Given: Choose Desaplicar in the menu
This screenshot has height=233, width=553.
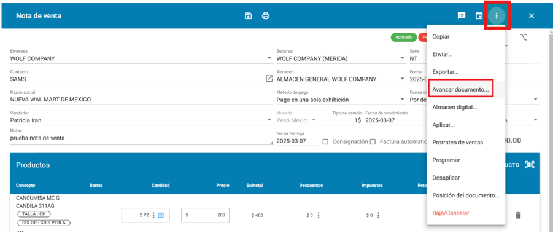Looking at the screenshot, I should point(465,178).
